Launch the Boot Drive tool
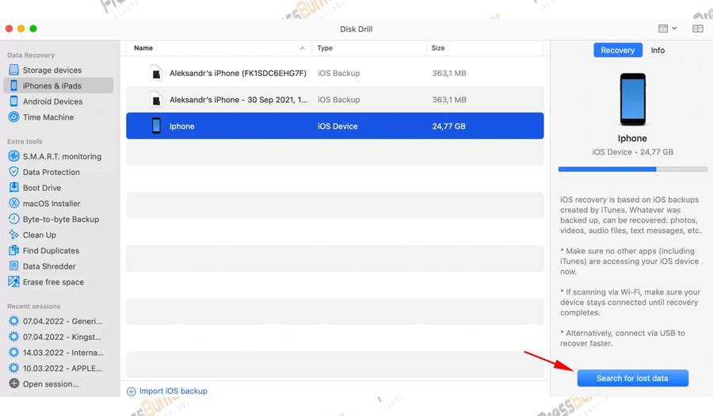The image size is (713, 416). 41,188
